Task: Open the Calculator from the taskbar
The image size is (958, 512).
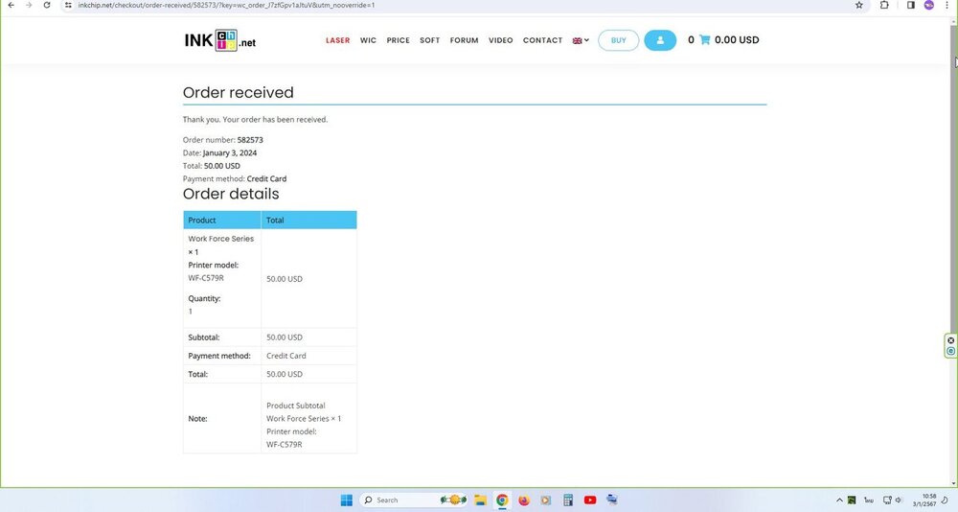Action: [567, 500]
